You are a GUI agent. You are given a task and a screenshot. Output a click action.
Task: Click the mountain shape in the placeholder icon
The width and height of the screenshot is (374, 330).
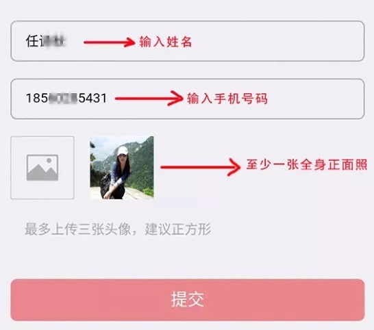tap(42, 173)
